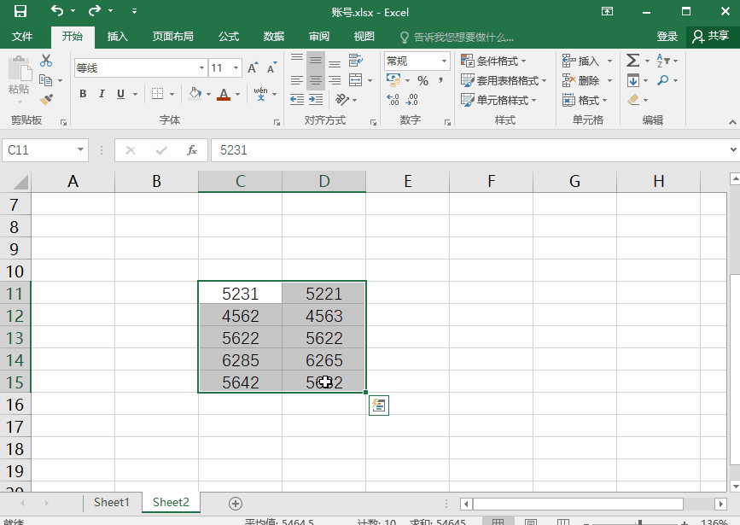740x525 pixels.
Task: Click the AutoSum sigma icon
Action: coord(632,61)
